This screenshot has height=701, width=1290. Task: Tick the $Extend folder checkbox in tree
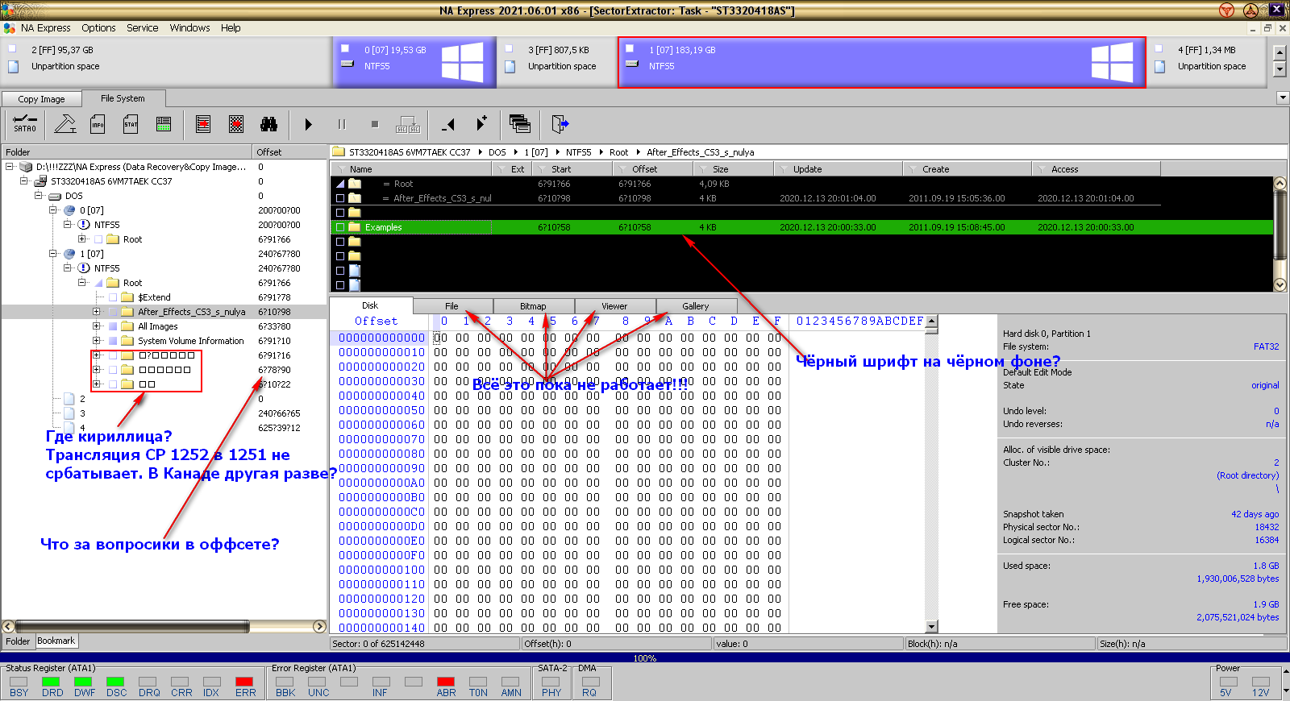(113, 297)
